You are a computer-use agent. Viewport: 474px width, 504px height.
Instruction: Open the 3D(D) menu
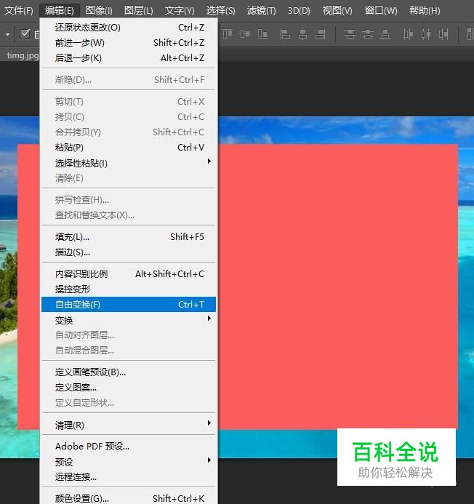[299, 11]
